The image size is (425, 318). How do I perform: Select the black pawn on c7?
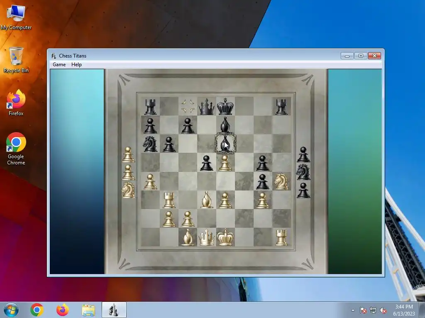pos(188,125)
